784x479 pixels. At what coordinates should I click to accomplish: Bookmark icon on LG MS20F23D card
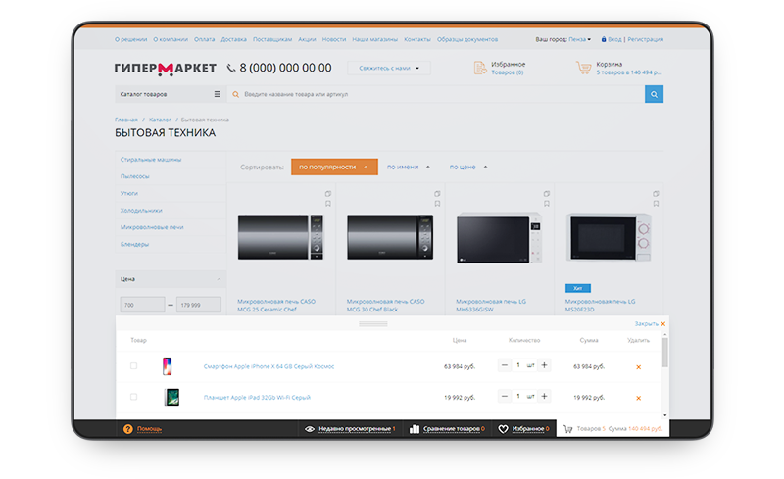656,204
